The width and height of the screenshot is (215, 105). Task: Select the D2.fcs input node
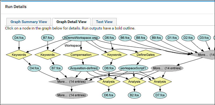pos(188,38)
